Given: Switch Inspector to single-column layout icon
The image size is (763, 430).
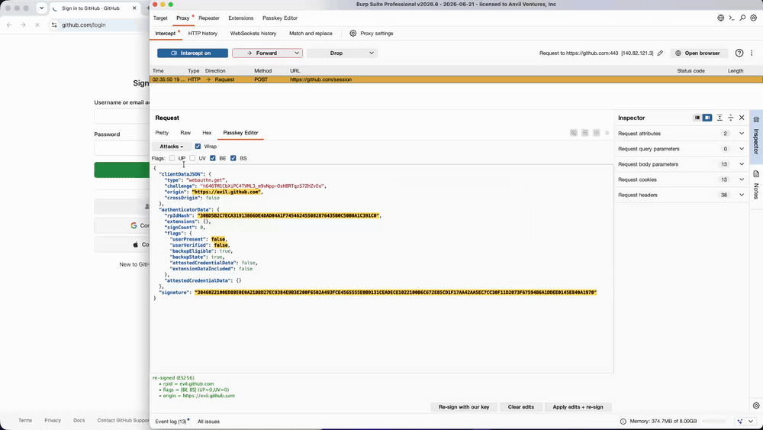Looking at the screenshot, I should [x=697, y=118].
